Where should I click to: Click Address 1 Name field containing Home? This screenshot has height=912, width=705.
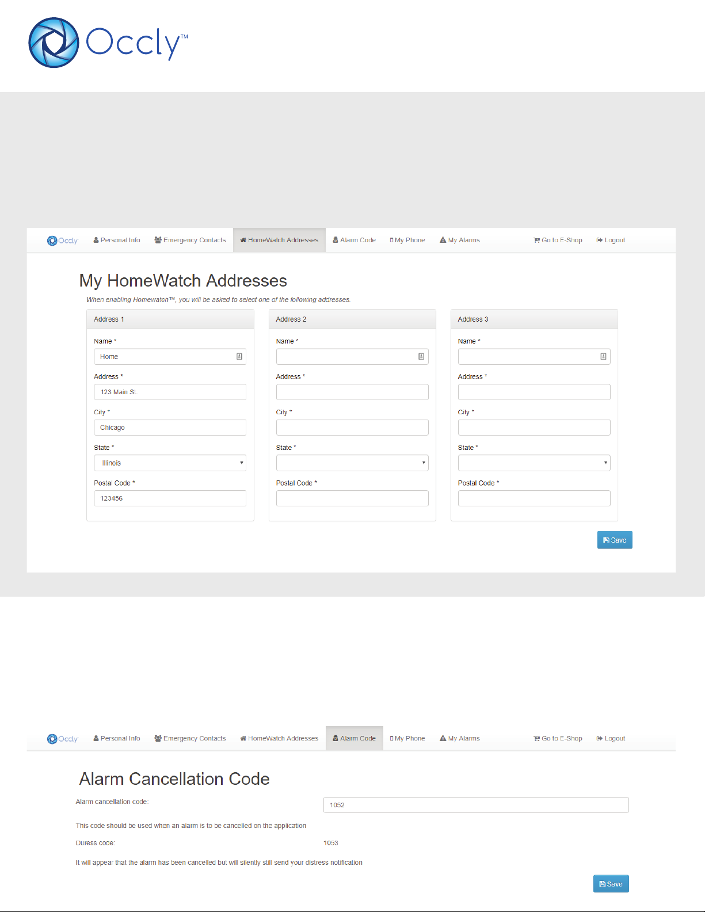(170, 357)
